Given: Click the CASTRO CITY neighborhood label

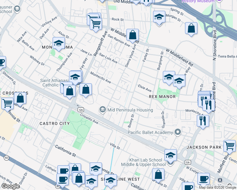Looking at the screenshot, I should pos(54,123).
